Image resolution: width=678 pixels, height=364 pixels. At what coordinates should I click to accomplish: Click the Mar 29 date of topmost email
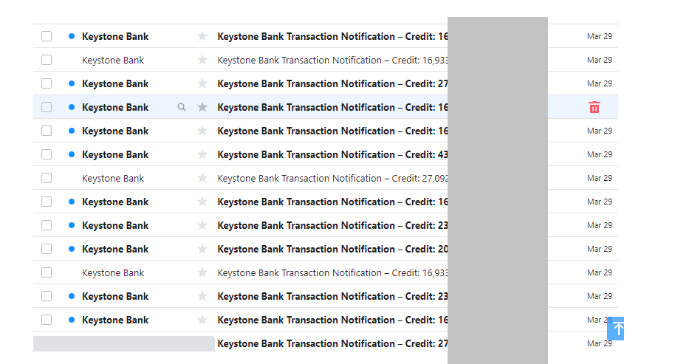point(599,36)
